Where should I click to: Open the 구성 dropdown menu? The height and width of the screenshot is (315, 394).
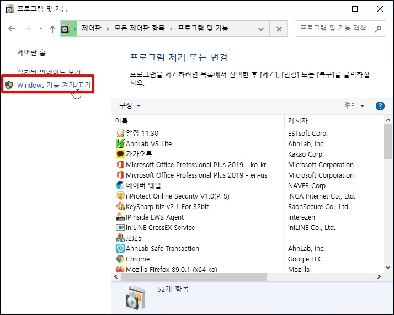click(x=130, y=105)
